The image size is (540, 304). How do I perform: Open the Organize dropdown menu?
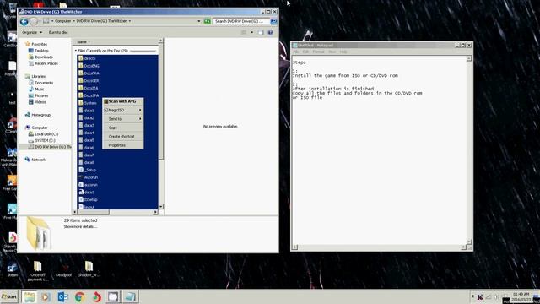[x=32, y=32]
